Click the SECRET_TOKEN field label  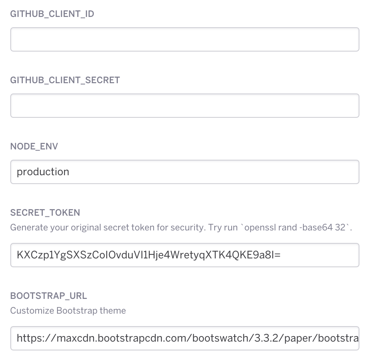coord(45,212)
